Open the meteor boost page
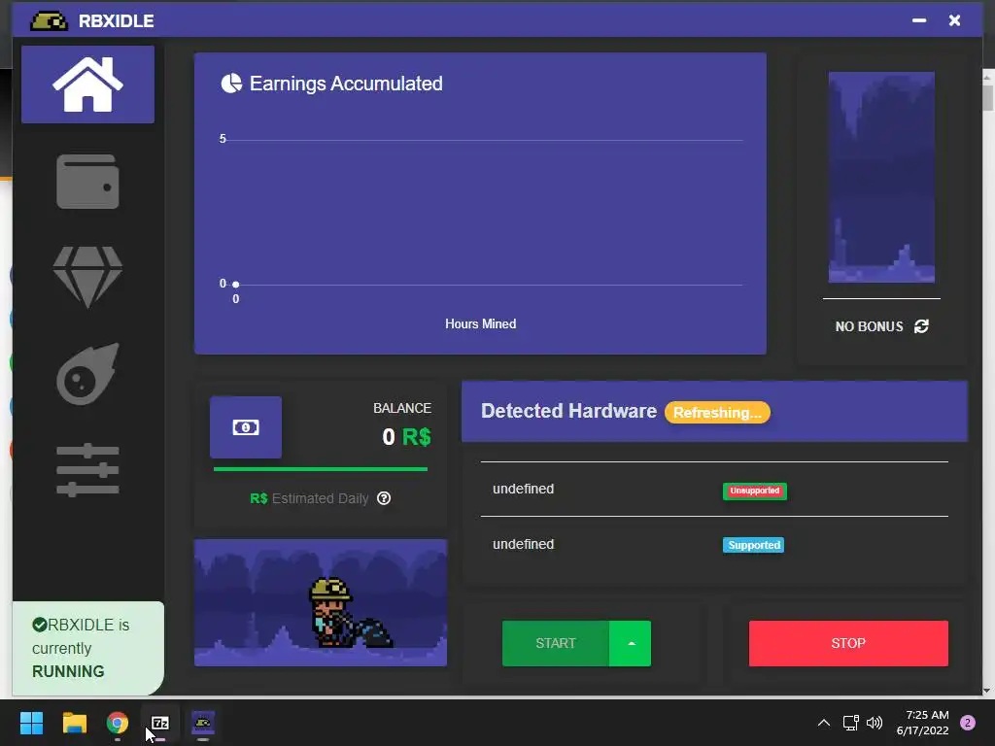Screen dimensions: 995x746 coord(87,374)
